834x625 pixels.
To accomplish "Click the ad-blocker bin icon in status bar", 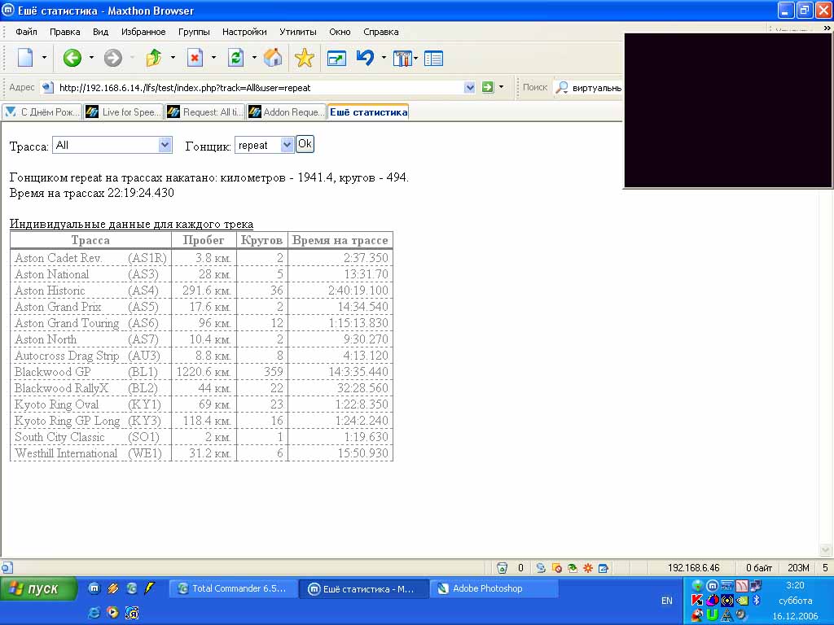I will [x=502, y=567].
